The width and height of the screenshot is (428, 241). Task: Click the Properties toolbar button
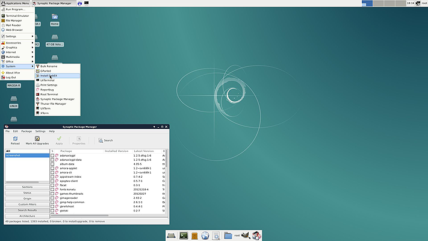[79, 140]
